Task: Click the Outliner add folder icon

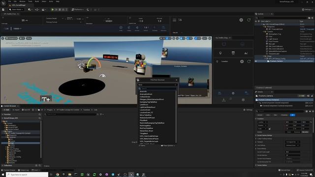Action: click(x=310, y=18)
